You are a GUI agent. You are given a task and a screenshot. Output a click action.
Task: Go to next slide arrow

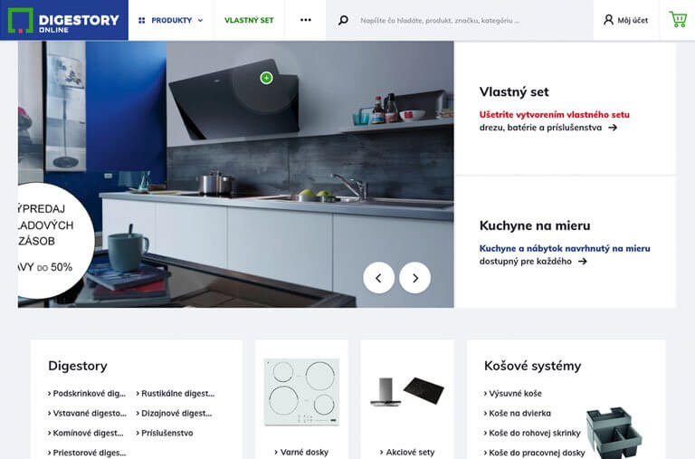(414, 278)
